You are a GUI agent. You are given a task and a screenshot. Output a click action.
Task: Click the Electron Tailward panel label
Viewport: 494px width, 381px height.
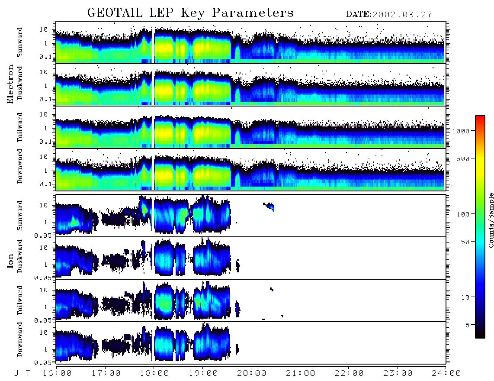point(20,127)
